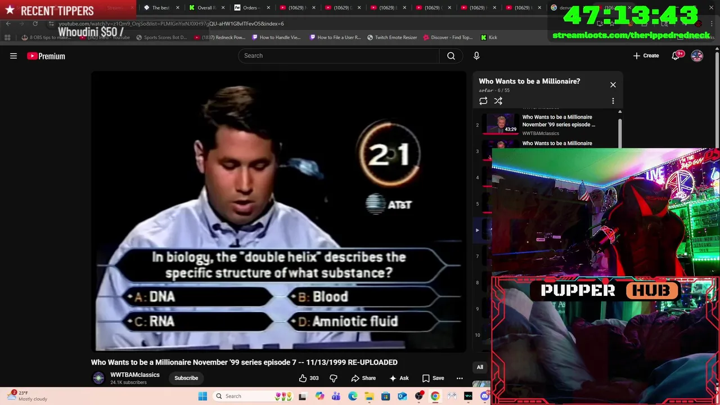This screenshot has height=405, width=720.
Task: Close 'The best' browser tab
Action: coord(178,7)
